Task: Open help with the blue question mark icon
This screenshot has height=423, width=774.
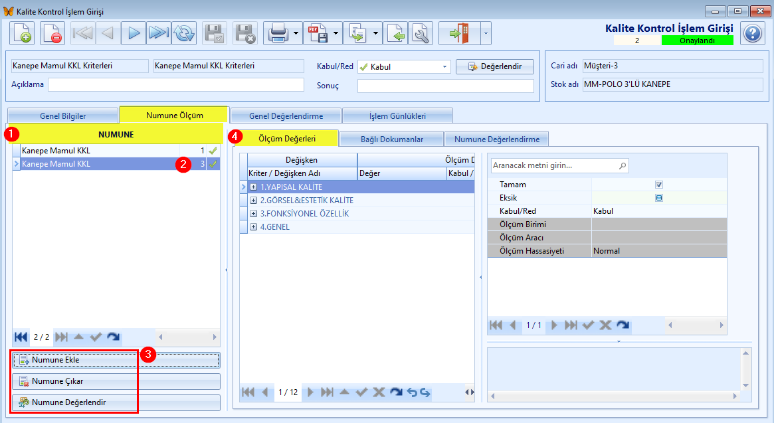Action: tap(753, 34)
